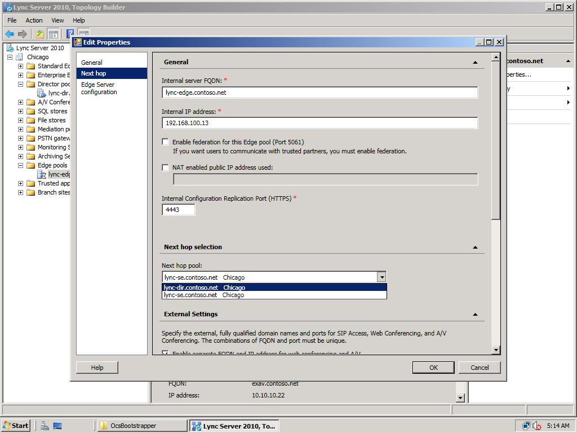Click the desktop quick launch icon in taskbar

[57, 426]
